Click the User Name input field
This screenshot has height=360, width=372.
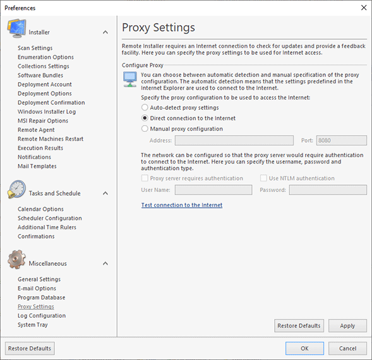(213, 190)
